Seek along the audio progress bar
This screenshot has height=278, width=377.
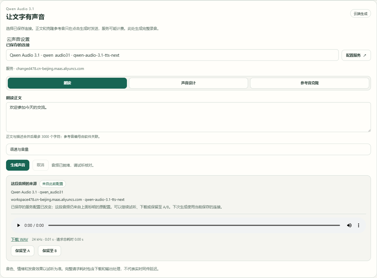coord(194,225)
